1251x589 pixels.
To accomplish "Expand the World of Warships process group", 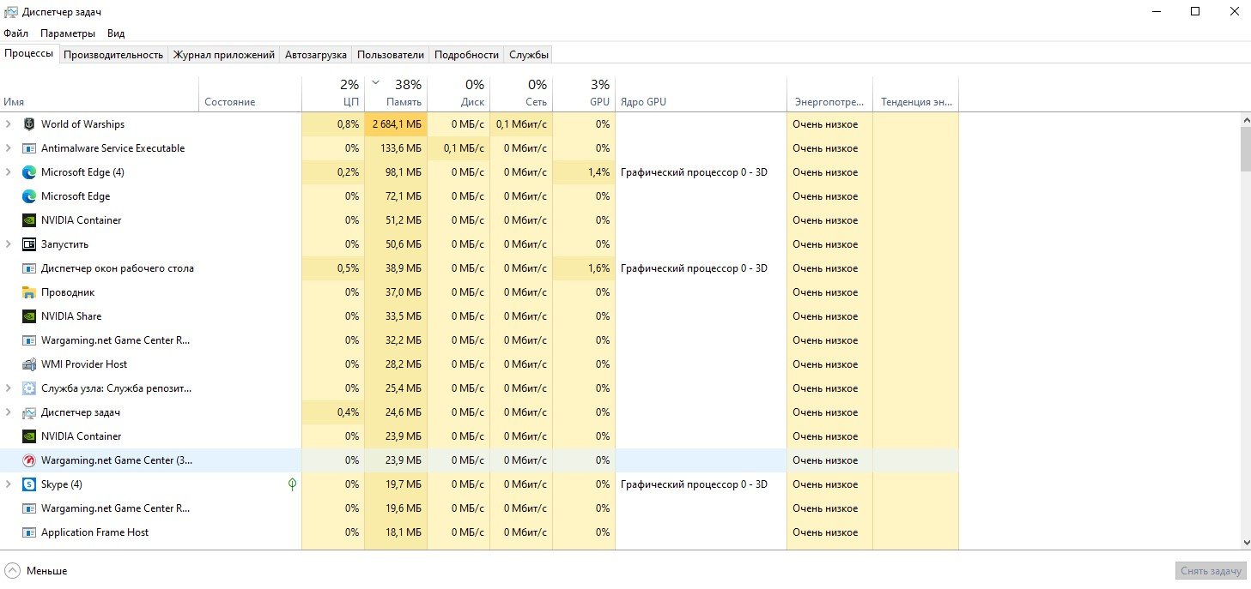I will coord(9,124).
